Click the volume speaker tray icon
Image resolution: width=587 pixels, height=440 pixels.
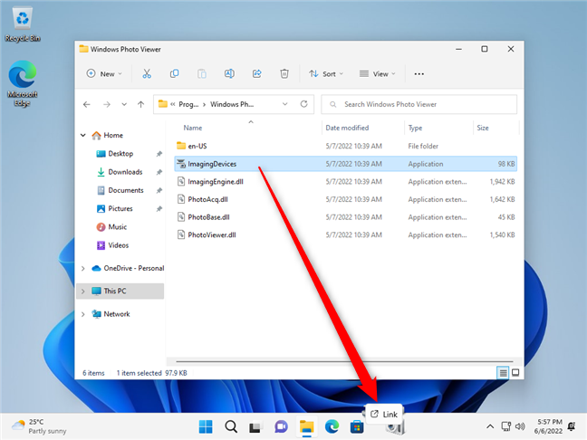[x=520, y=426]
